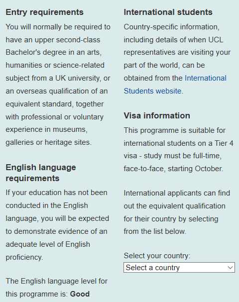Open the International Students website link

[x=175, y=85]
